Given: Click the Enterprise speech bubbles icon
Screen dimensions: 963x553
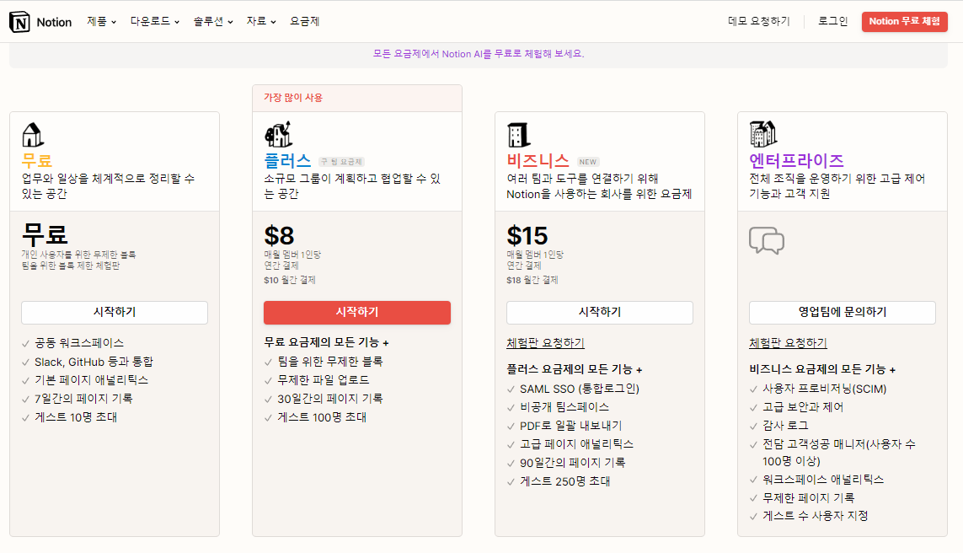Looking at the screenshot, I should [767, 240].
